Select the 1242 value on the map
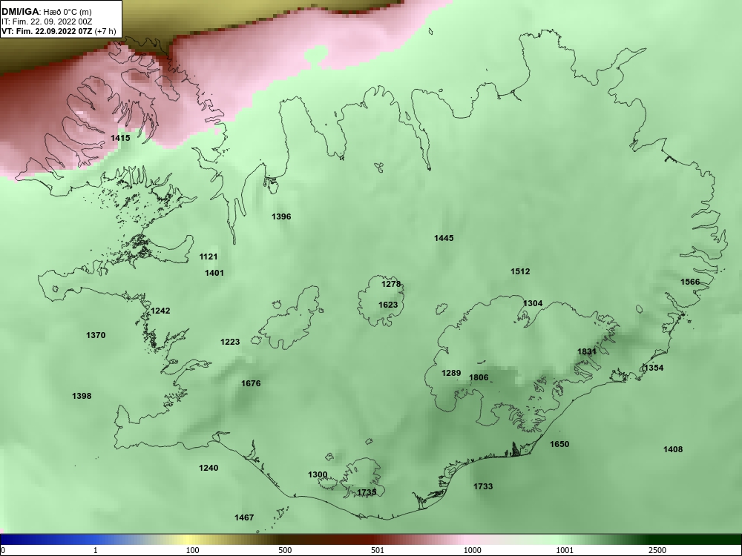742x556 pixels. 160,311
